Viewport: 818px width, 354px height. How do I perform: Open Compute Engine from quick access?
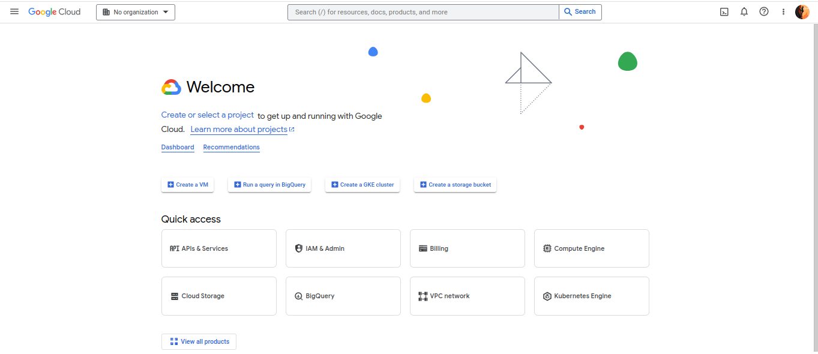591,248
